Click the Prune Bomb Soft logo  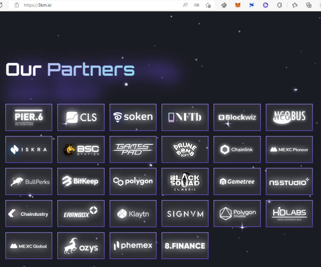pyautogui.click(x=185, y=149)
